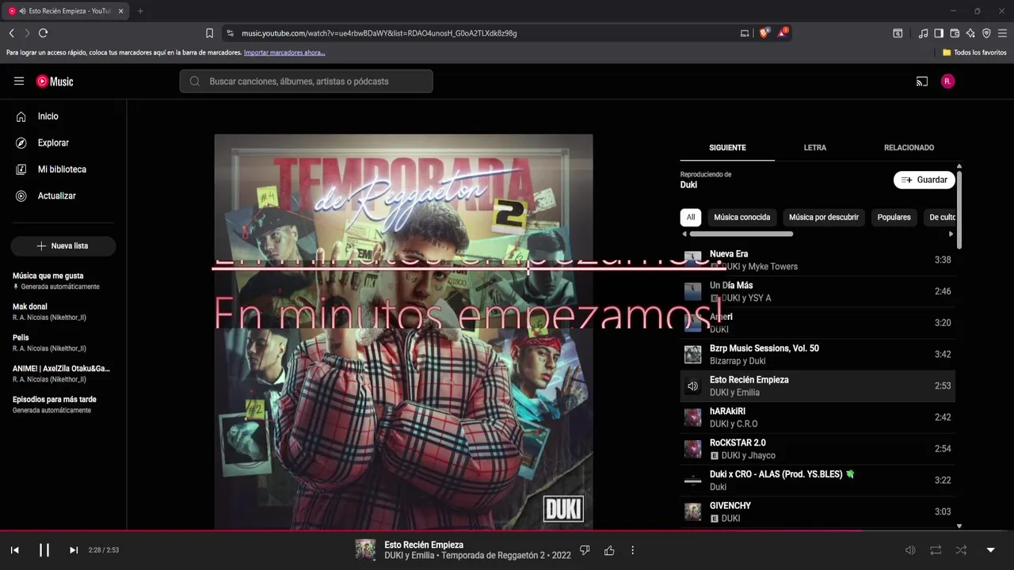Click the GIVENCHY thumbnail
1014x570 pixels.
click(x=693, y=511)
